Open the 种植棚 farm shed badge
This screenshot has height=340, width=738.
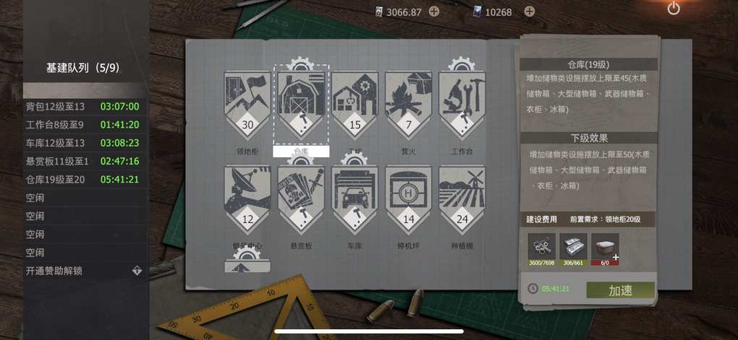click(462, 199)
